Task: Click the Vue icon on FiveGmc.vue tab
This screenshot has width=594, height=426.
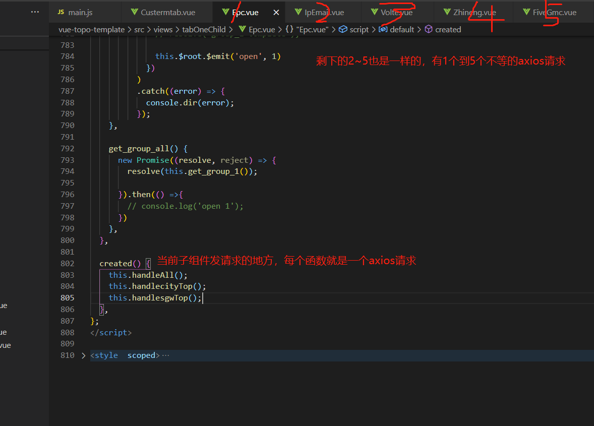Action: point(526,12)
